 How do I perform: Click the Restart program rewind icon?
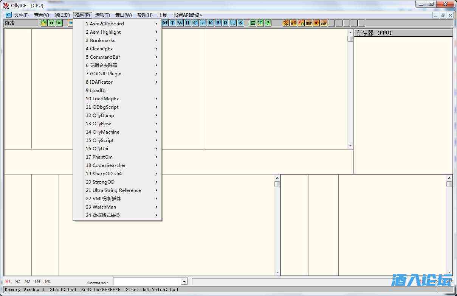click(x=51, y=23)
